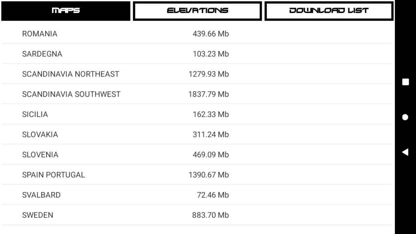This screenshot has width=416, height=234.
Task: Select the Romania map entry
Action: [x=197, y=34]
